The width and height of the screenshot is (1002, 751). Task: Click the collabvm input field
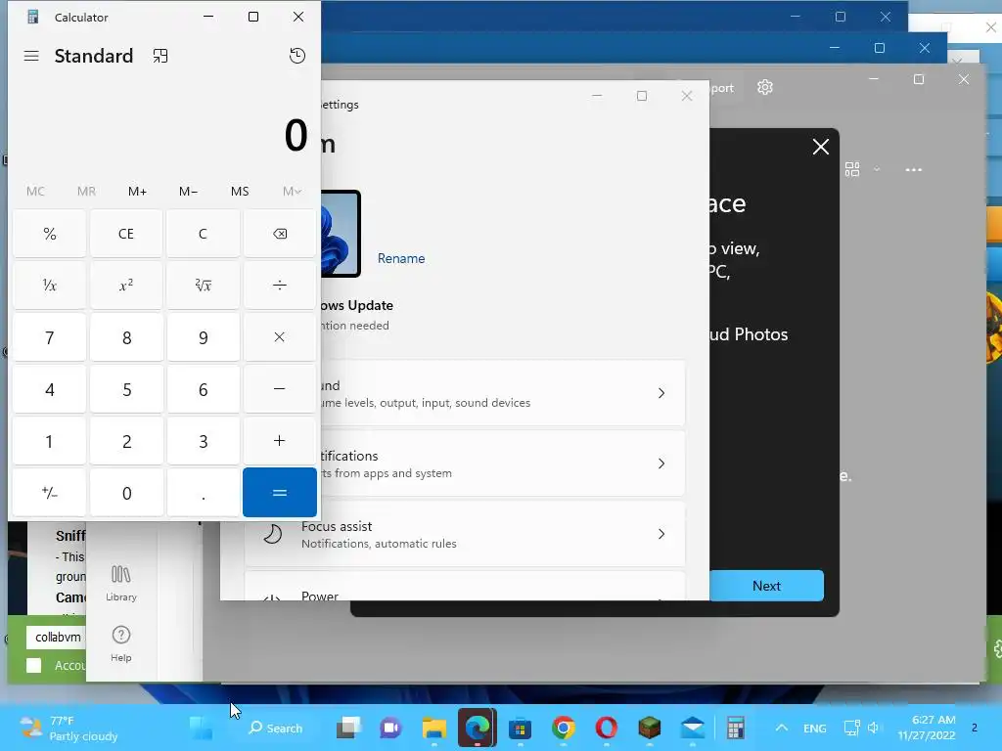[x=56, y=637]
